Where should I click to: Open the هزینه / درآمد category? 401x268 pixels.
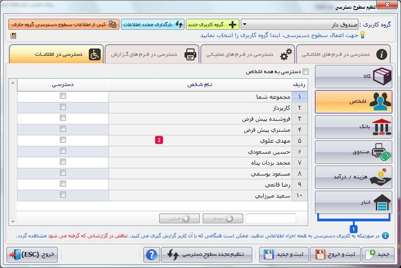(353, 177)
